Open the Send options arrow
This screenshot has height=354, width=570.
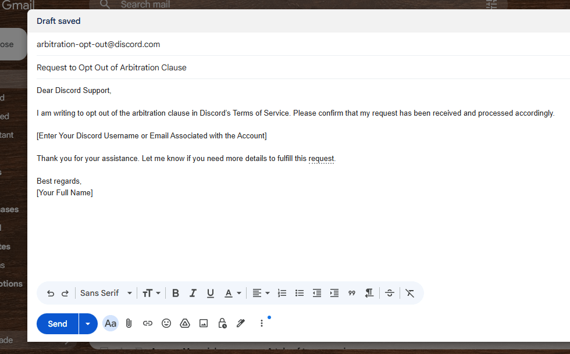88,324
